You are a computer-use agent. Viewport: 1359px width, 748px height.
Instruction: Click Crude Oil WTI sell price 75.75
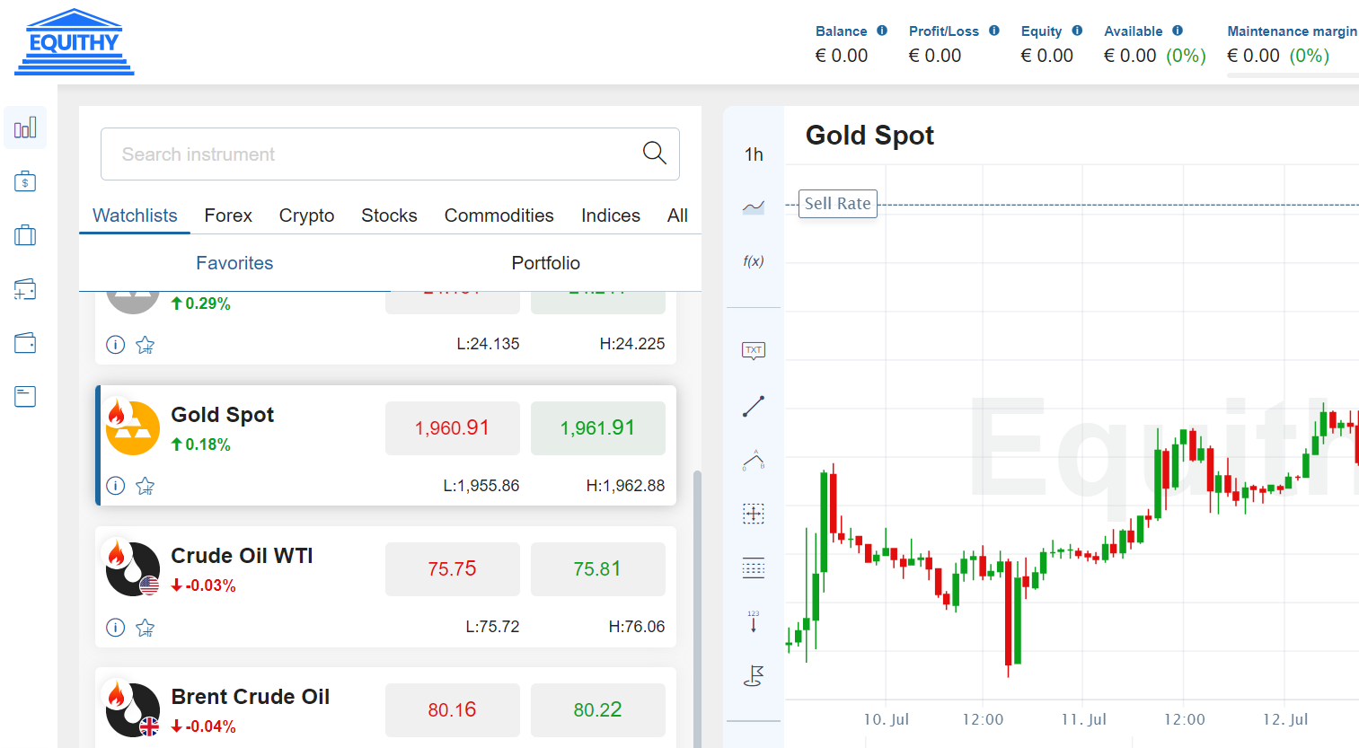pyautogui.click(x=453, y=569)
